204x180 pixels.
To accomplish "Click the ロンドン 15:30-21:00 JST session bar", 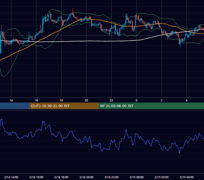I will pyautogui.click(x=64, y=106).
